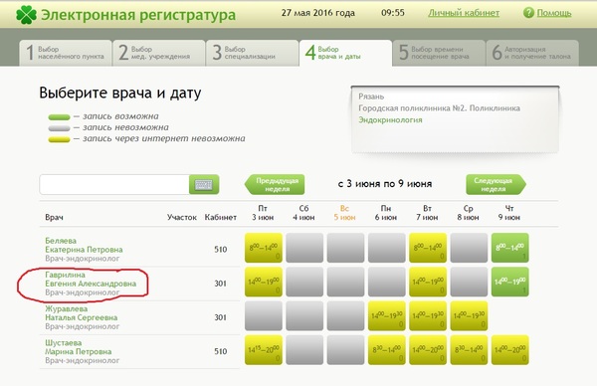Screen dimensions: 597x386
Task: Open doctor Шустаева Марина Петровна
Action: 78,347
